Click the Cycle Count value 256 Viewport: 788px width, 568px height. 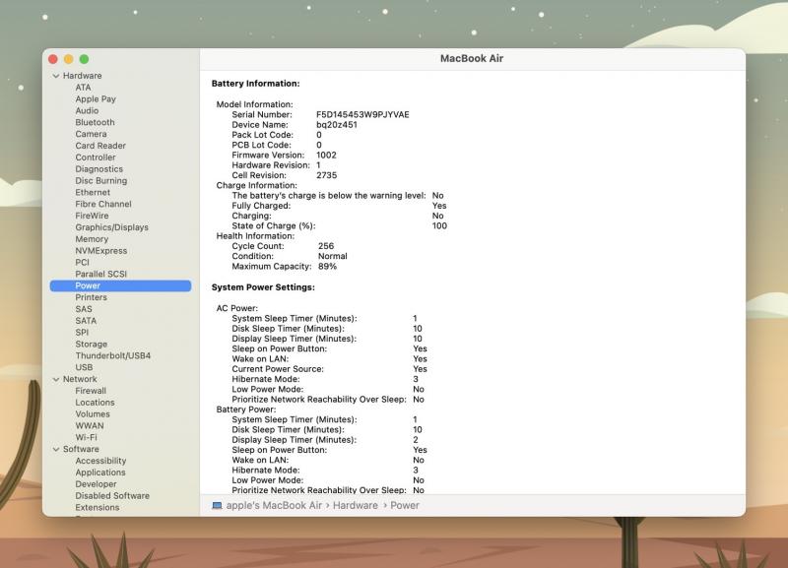pos(326,246)
